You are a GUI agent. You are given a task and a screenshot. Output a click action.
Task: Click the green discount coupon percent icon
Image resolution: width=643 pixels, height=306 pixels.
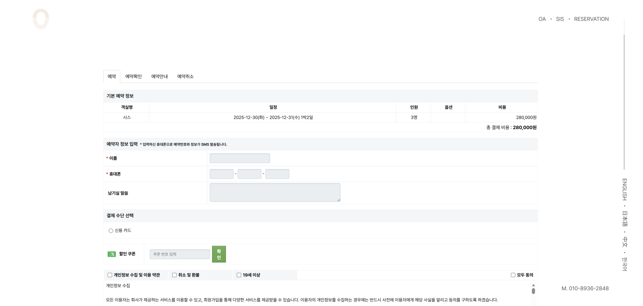(x=112, y=254)
